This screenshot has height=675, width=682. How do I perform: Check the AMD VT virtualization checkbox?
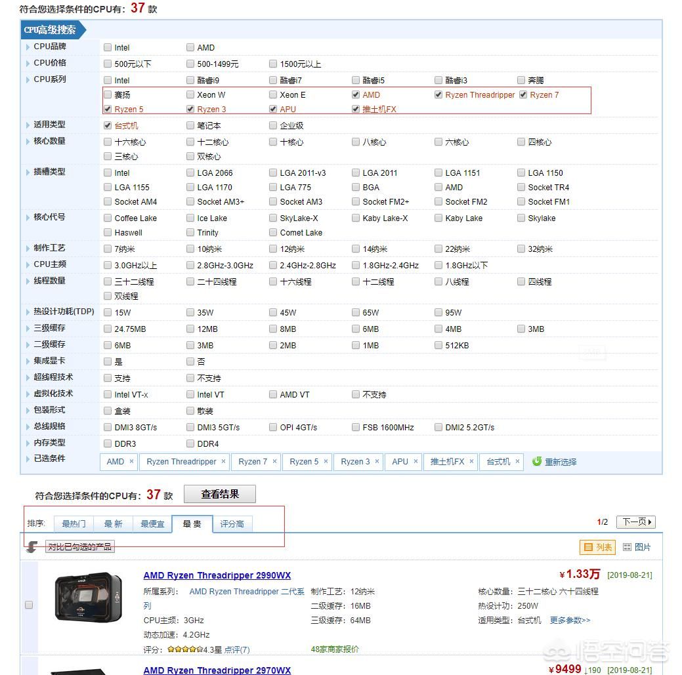coord(272,394)
